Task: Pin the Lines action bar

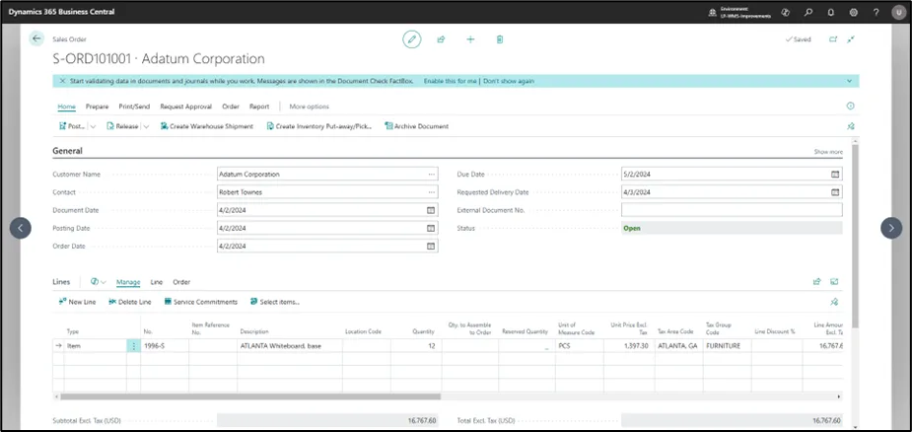Action: click(834, 302)
